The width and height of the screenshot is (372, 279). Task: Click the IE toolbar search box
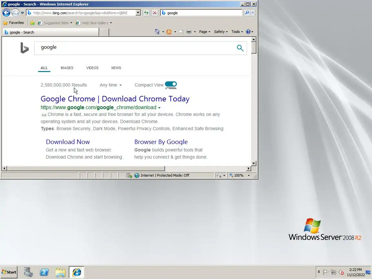click(x=201, y=13)
